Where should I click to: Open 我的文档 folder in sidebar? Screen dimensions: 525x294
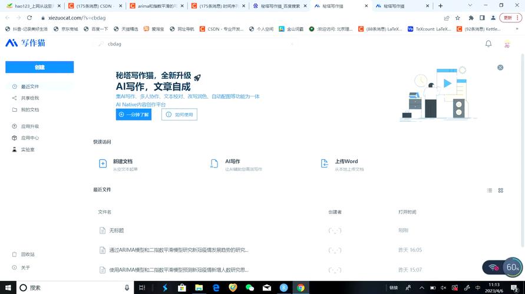point(30,109)
